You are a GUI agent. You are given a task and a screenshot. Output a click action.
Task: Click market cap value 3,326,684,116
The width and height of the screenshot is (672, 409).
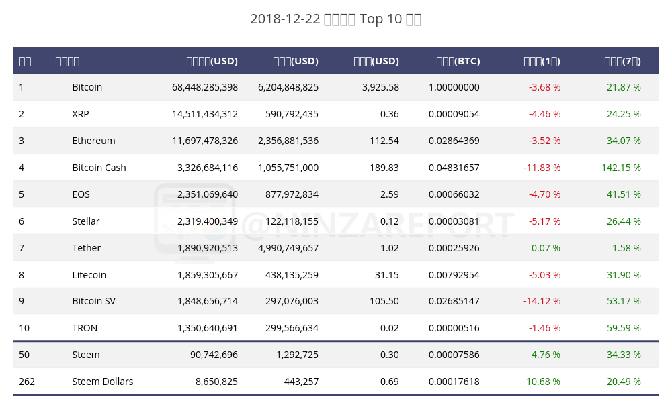tap(208, 168)
